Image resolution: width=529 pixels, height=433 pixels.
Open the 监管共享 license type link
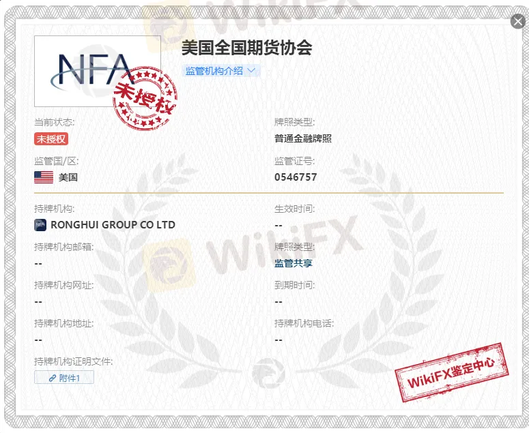[x=293, y=263]
